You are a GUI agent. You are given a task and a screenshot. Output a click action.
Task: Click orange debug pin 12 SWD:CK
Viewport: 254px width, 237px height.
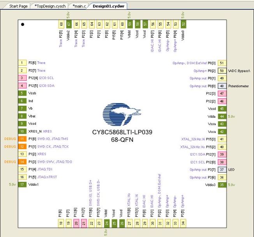tap(21, 146)
